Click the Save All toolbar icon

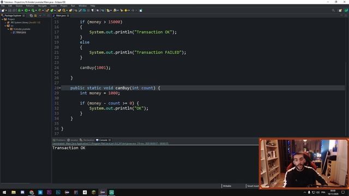pyautogui.click(x=14, y=10)
